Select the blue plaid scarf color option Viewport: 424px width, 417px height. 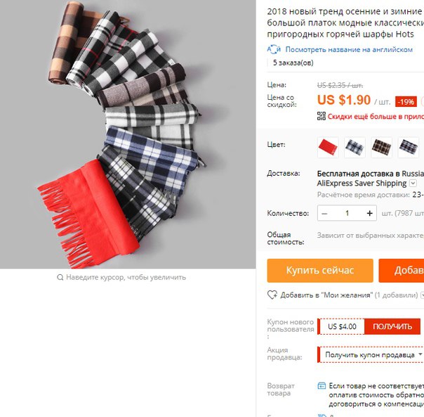point(355,147)
